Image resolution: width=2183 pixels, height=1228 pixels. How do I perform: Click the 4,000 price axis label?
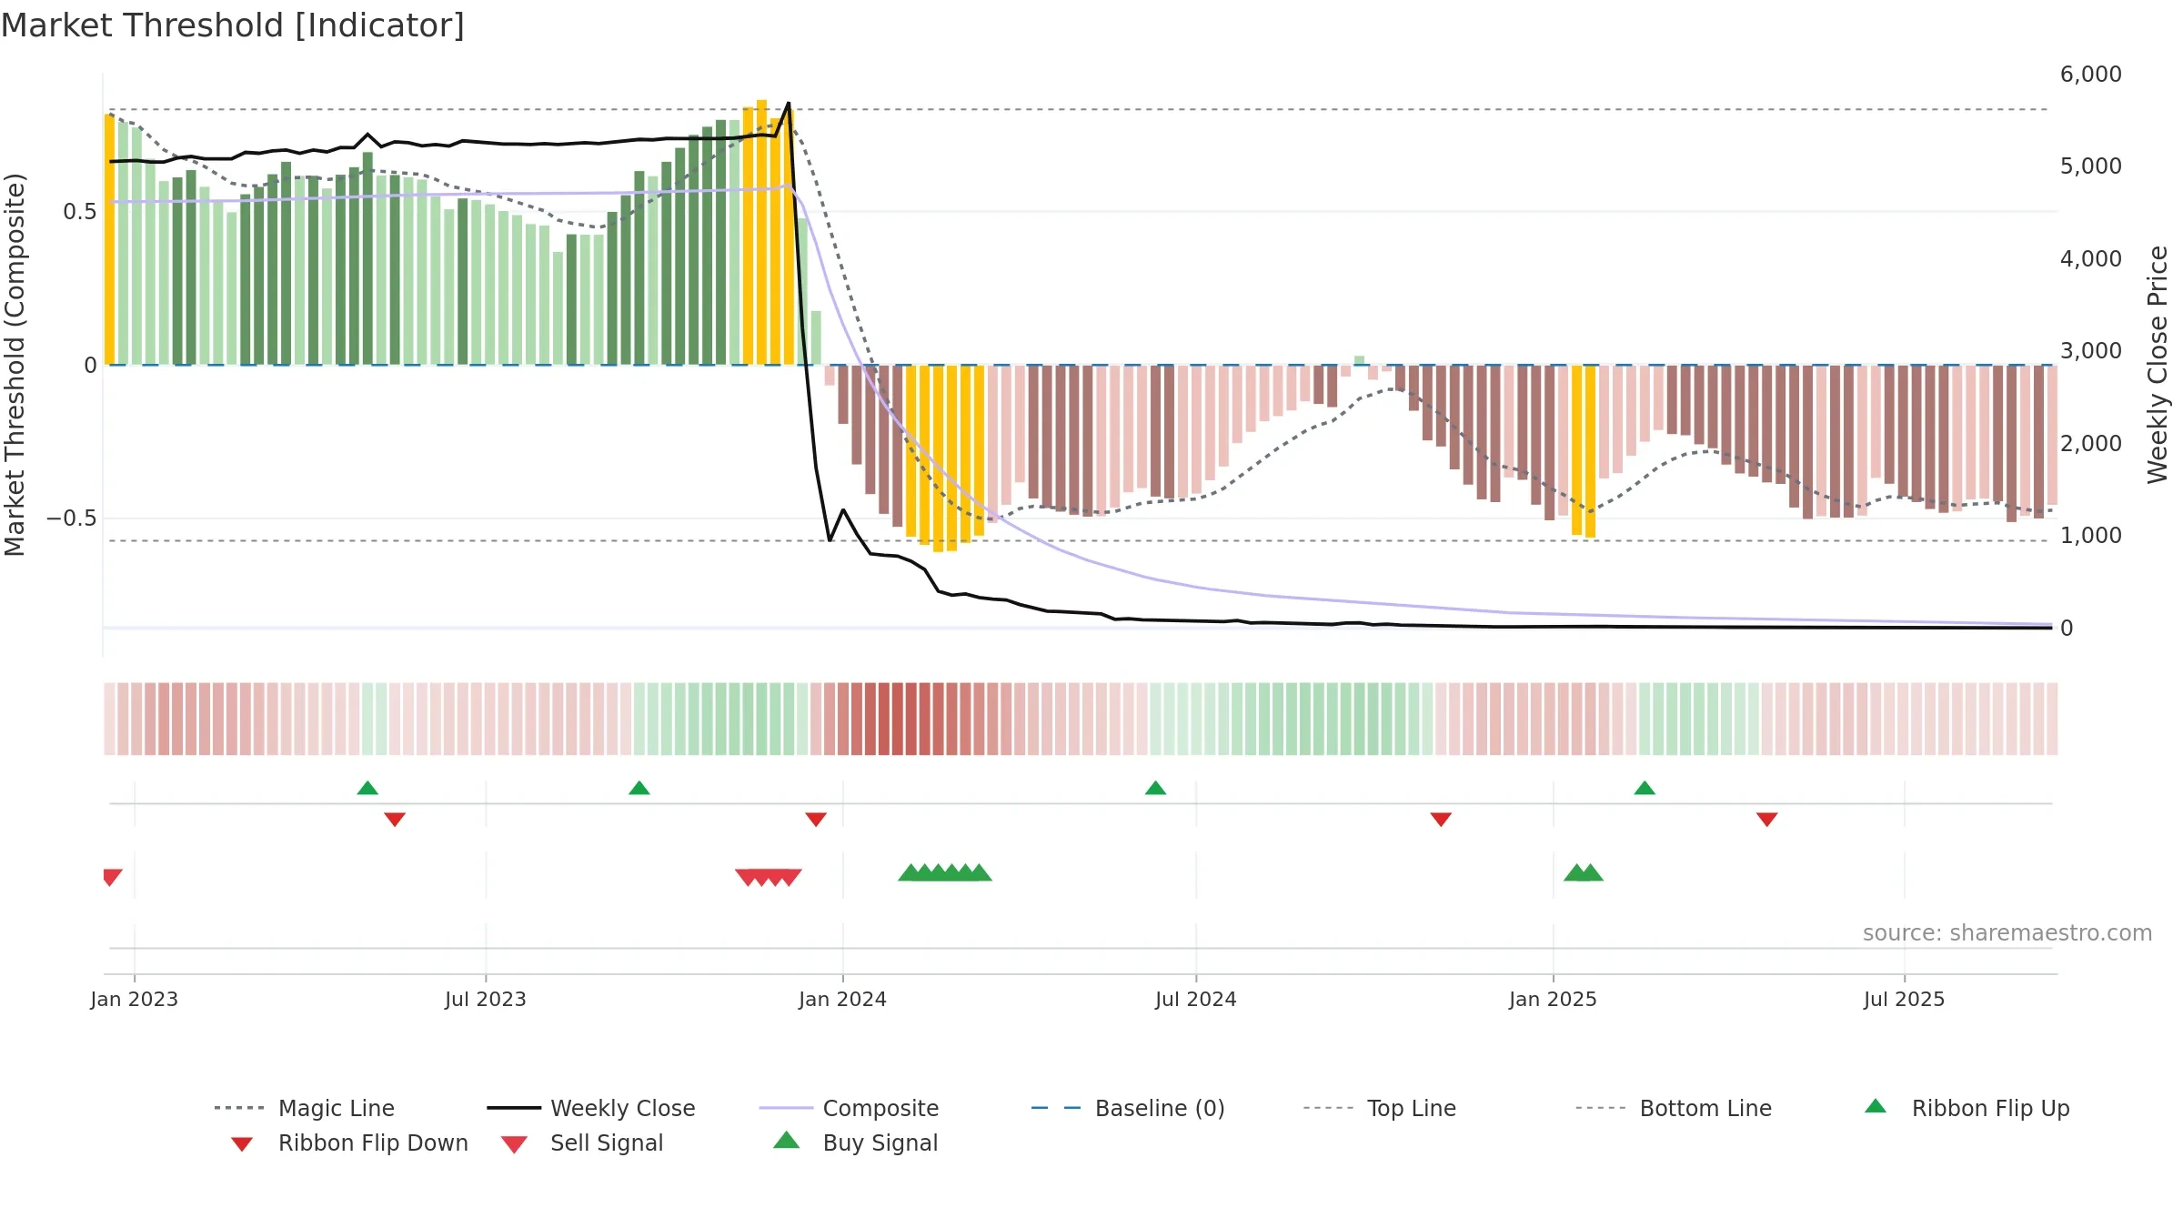[x=2091, y=259]
